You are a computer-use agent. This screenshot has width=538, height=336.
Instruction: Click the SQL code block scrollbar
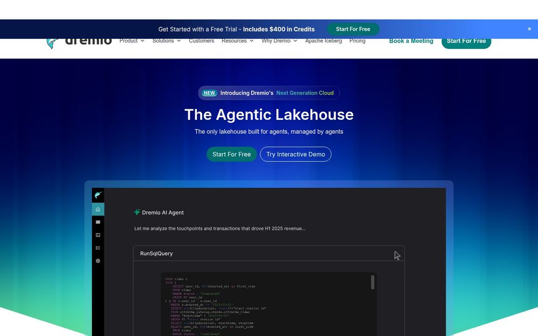[x=373, y=283]
